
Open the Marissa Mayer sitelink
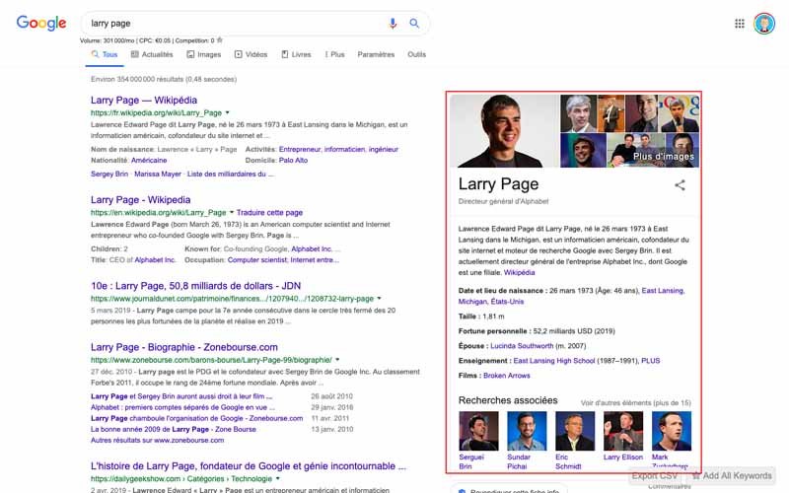158,175
